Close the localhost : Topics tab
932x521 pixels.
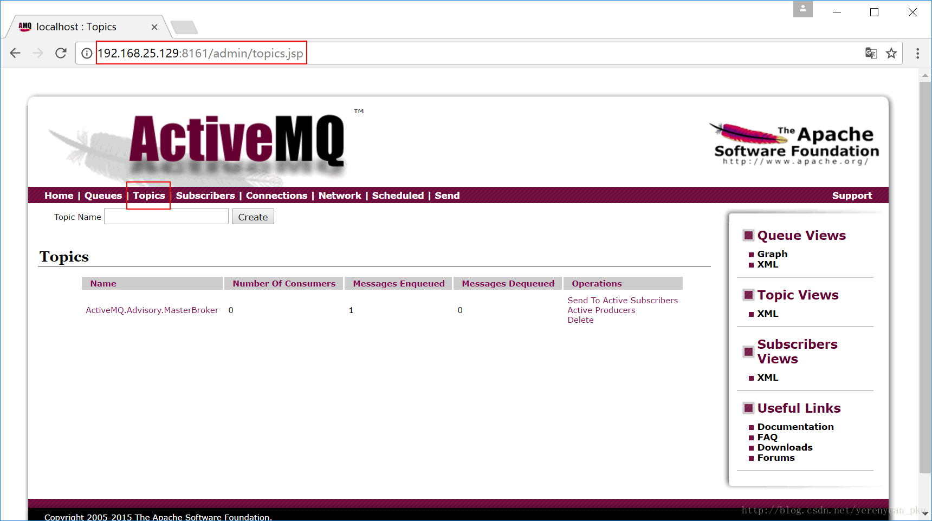pos(154,27)
